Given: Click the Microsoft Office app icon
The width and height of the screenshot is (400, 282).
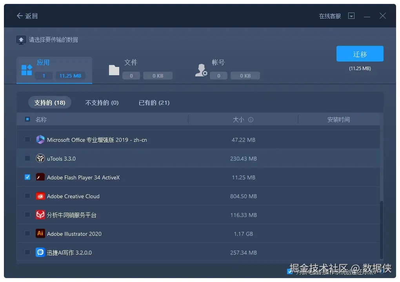Looking at the screenshot, I should [40, 139].
